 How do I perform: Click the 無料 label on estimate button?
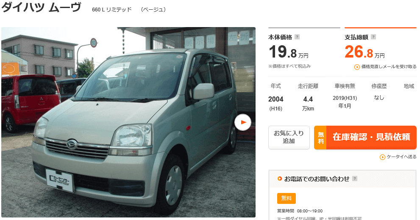320,137
